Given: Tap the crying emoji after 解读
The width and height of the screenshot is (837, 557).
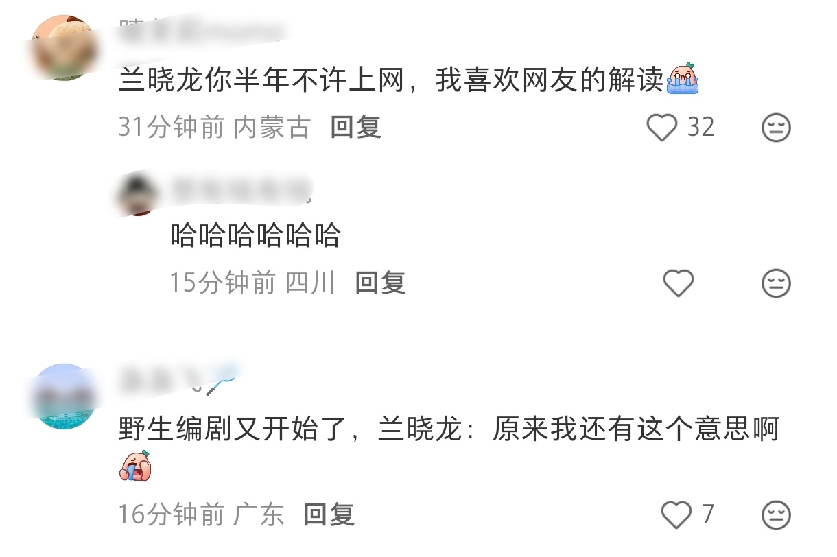Looking at the screenshot, I should 682,80.
